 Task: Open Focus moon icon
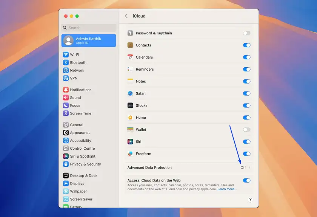pyautogui.click(x=66, y=105)
